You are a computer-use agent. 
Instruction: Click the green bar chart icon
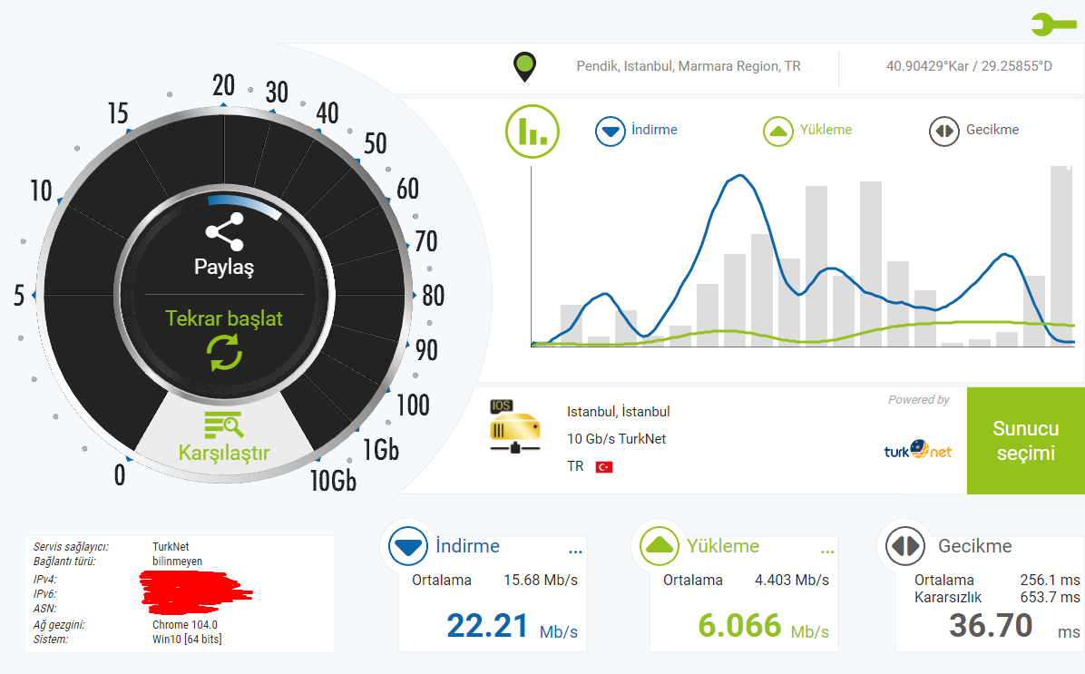(533, 131)
